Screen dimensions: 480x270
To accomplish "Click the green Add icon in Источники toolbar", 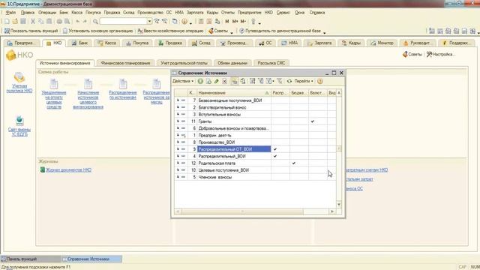I will (200, 81).
